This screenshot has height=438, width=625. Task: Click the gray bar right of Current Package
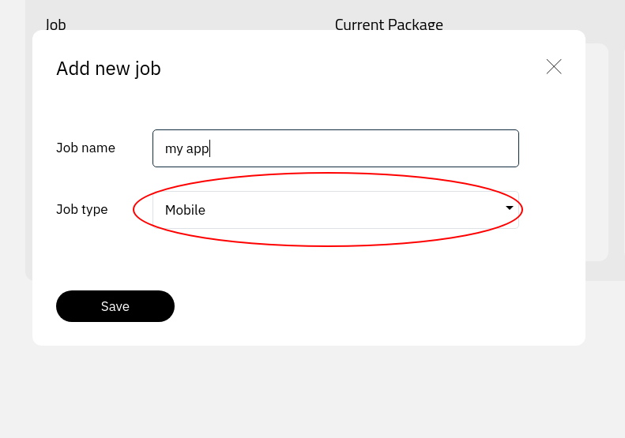click(537, 20)
